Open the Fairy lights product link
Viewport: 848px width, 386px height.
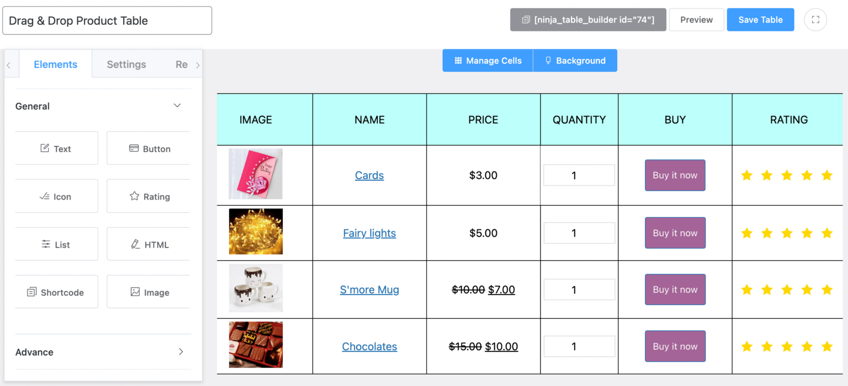(369, 233)
